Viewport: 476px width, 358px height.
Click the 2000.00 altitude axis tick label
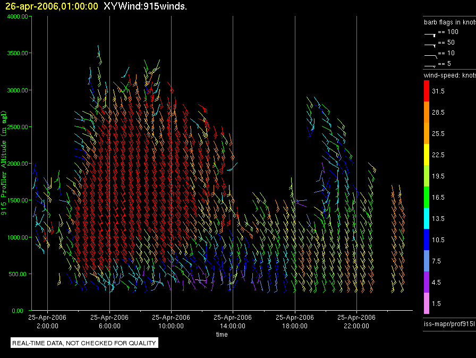coord(16,164)
